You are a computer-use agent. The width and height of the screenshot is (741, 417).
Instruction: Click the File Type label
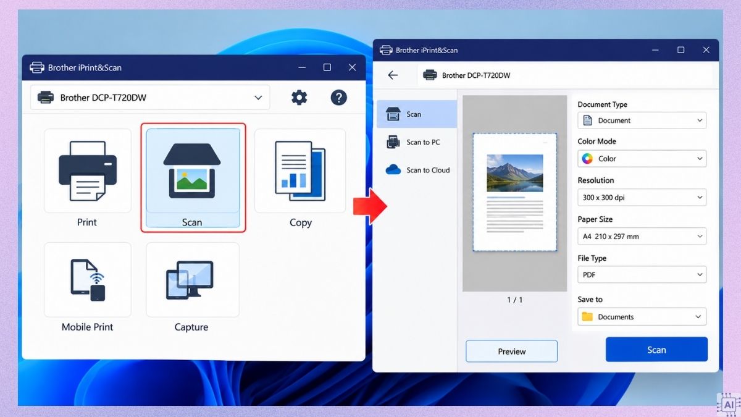(592, 258)
